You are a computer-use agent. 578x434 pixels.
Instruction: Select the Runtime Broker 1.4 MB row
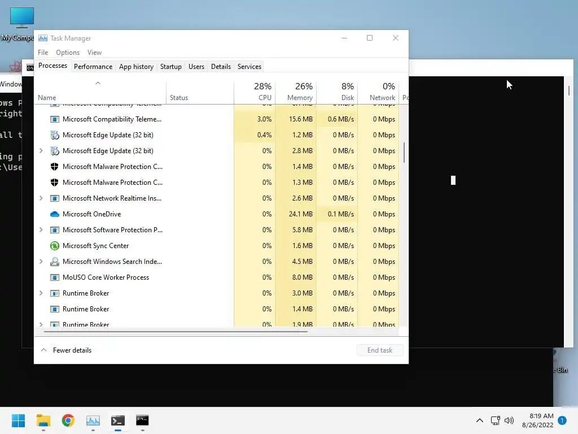217,309
